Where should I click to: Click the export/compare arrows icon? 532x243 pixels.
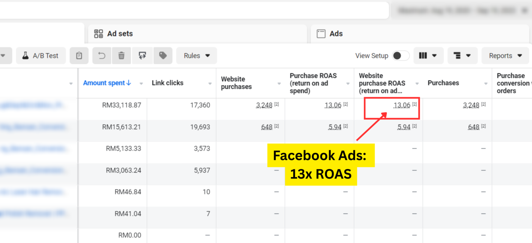(142, 56)
